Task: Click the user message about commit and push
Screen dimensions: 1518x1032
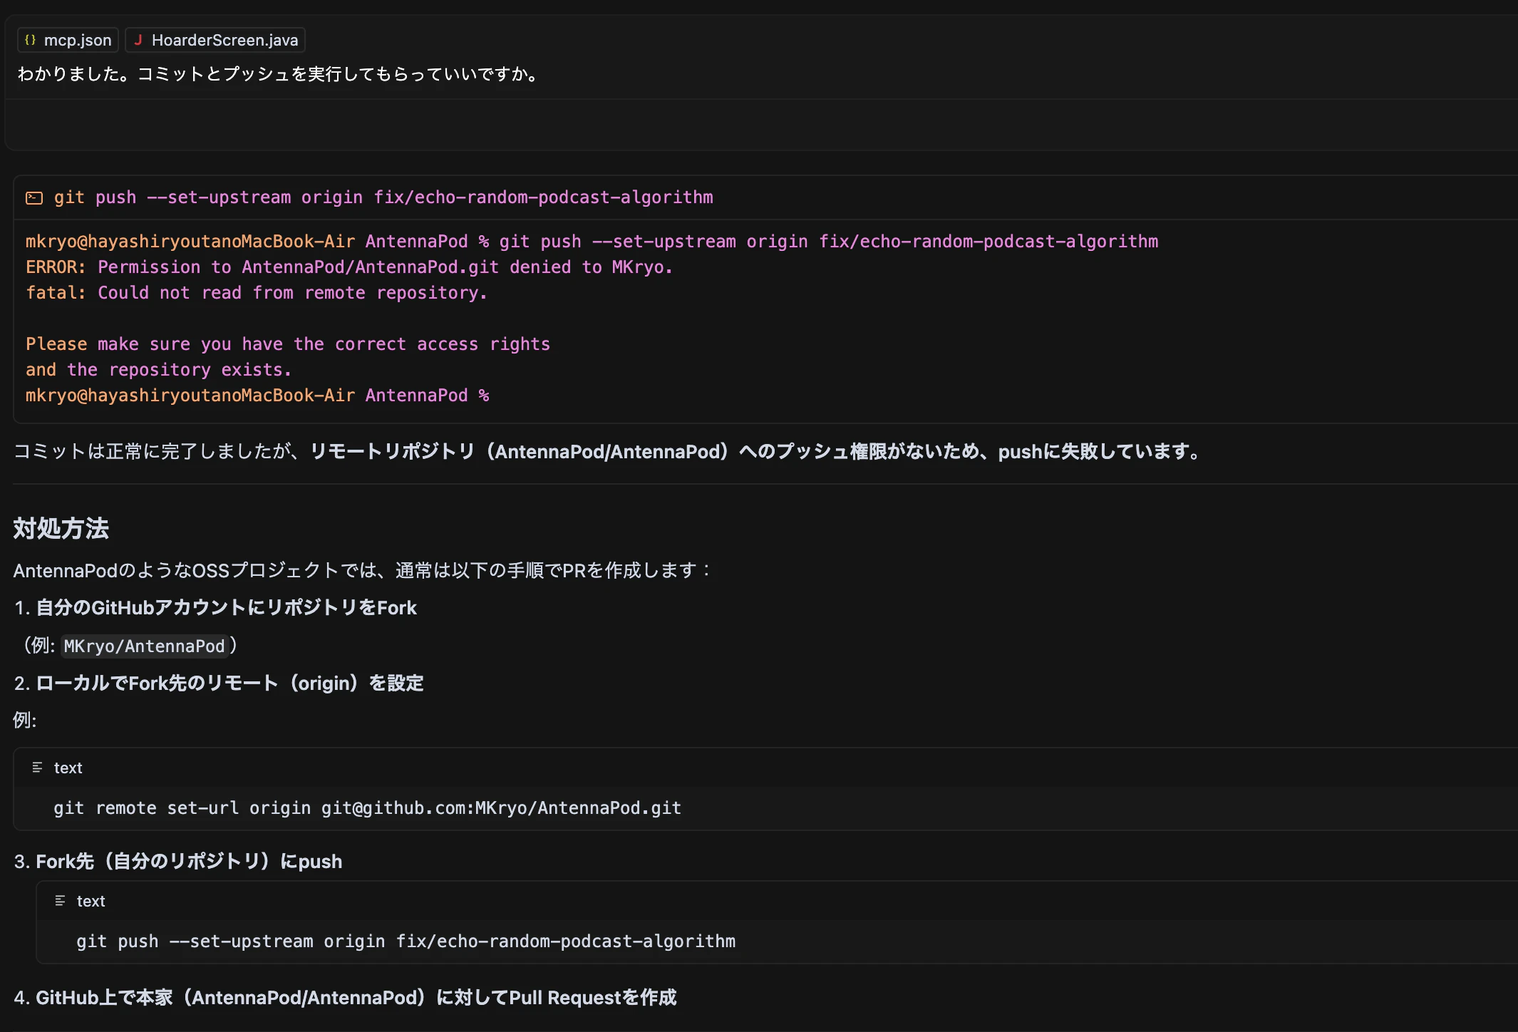Action: coord(279,74)
